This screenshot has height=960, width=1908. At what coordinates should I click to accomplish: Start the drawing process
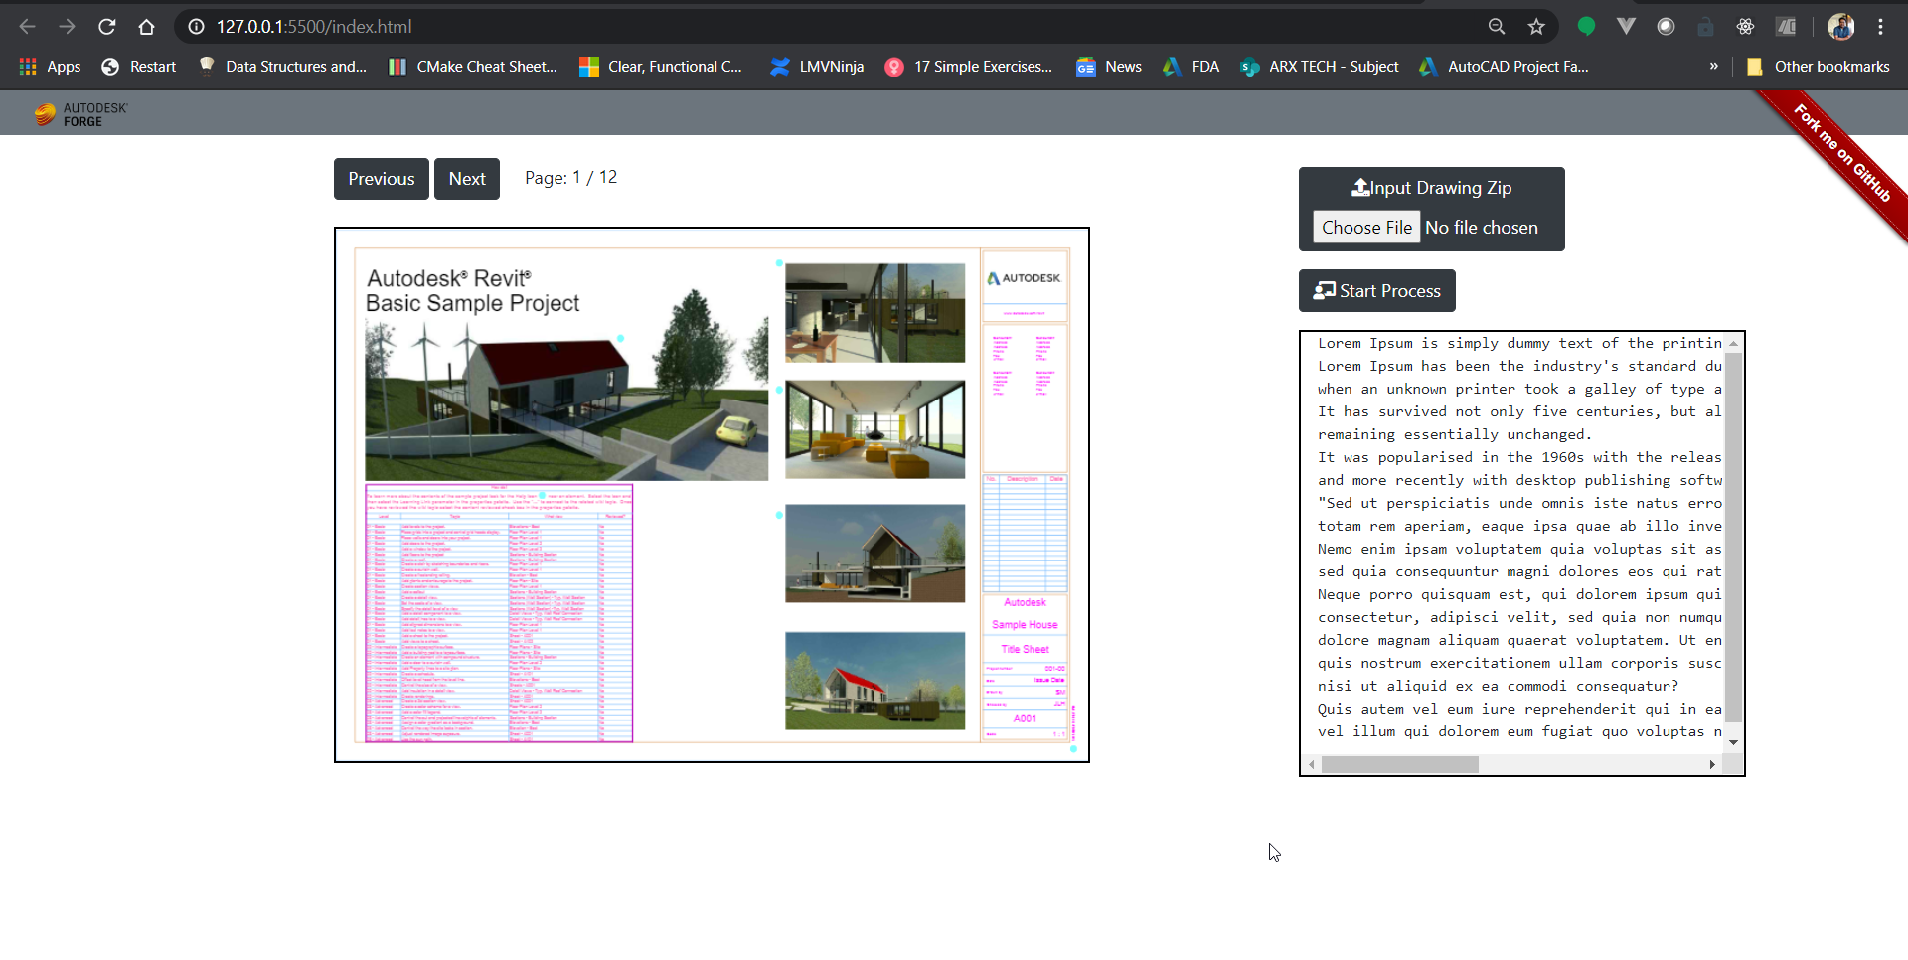[1377, 290]
